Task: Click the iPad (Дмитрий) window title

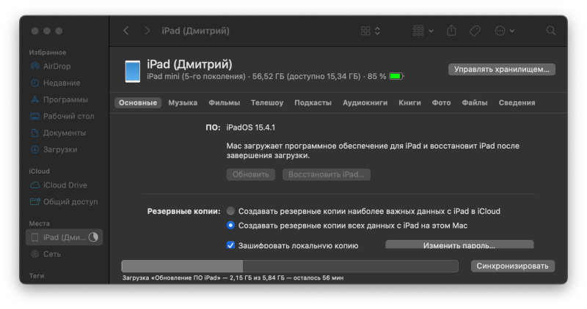Action: tap(195, 31)
